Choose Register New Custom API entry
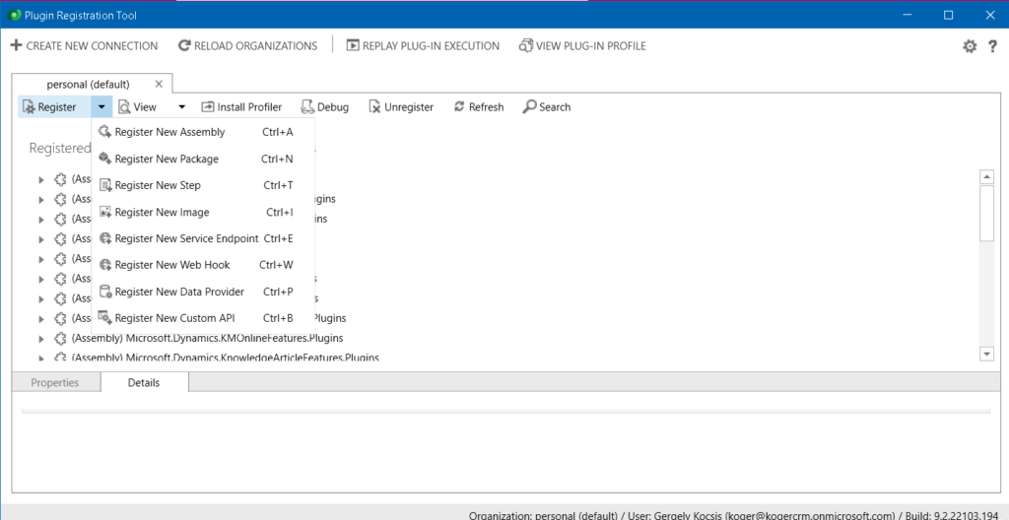The image size is (1009, 520). click(203, 318)
